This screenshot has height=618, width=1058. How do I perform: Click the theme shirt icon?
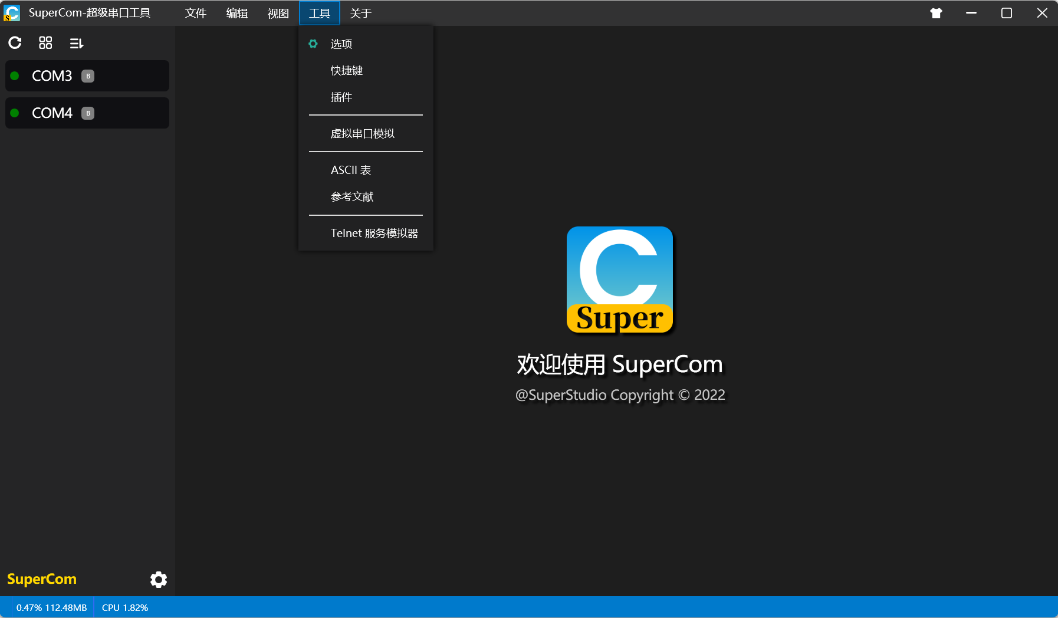pyautogui.click(x=936, y=13)
